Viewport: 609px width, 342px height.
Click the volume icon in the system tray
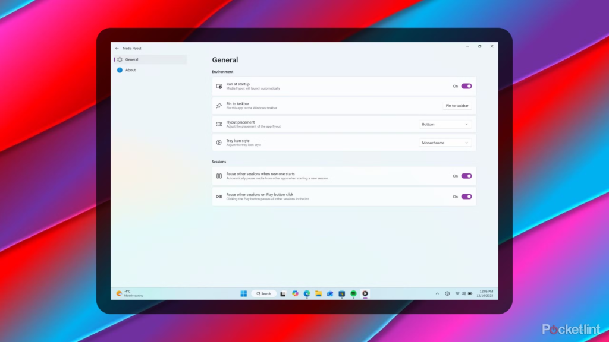464,293
